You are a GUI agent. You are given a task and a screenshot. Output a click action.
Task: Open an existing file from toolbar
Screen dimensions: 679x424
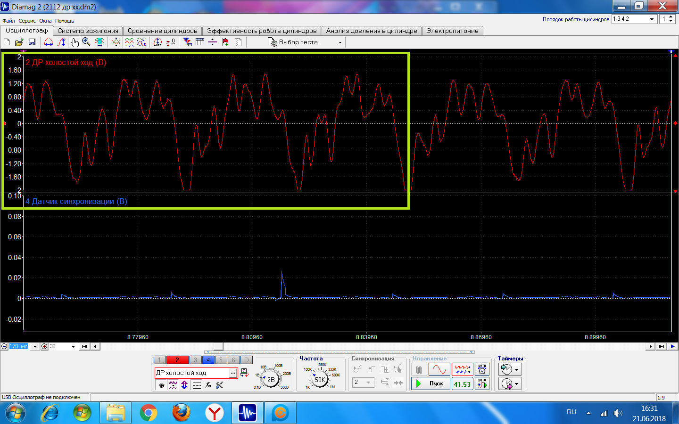[x=19, y=42]
